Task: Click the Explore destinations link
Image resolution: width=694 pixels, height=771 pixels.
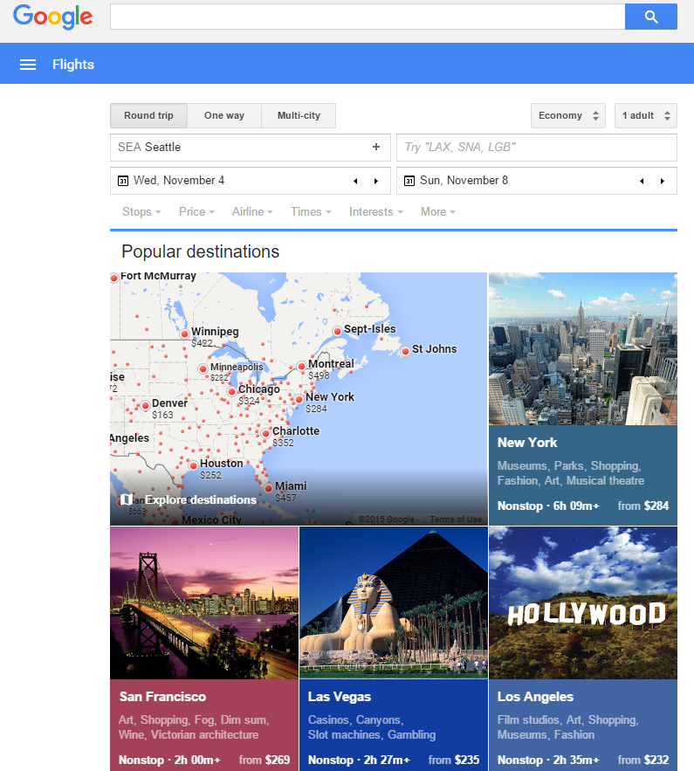Action: pyautogui.click(x=201, y=499)
